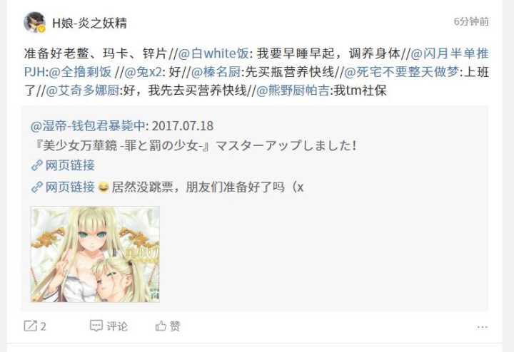Click the laughing emoji in post

coord(104,187)
